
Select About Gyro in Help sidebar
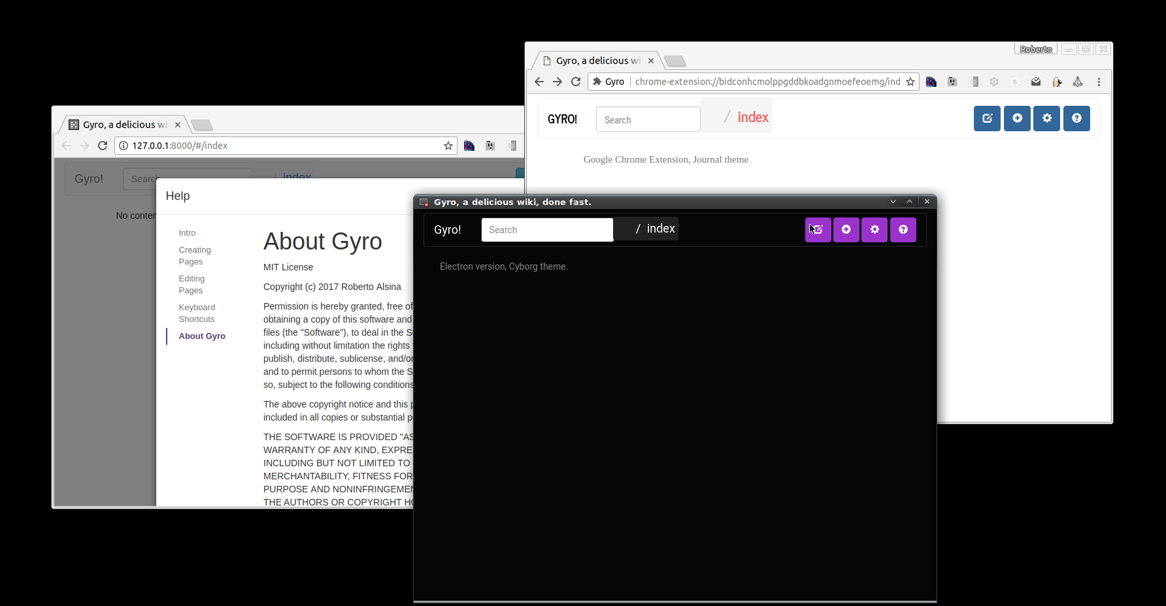202,336
